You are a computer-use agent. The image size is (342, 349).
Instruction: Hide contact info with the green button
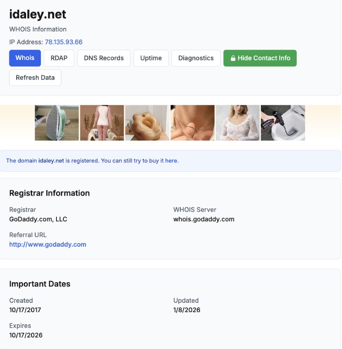tap(260, 58)
